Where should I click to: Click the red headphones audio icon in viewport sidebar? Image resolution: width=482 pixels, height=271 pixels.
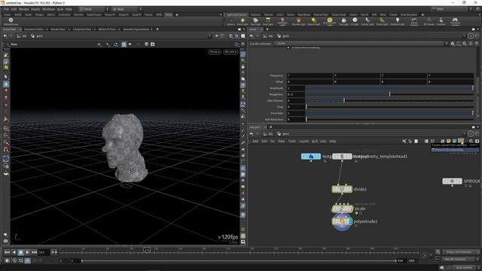coord(6,150)
